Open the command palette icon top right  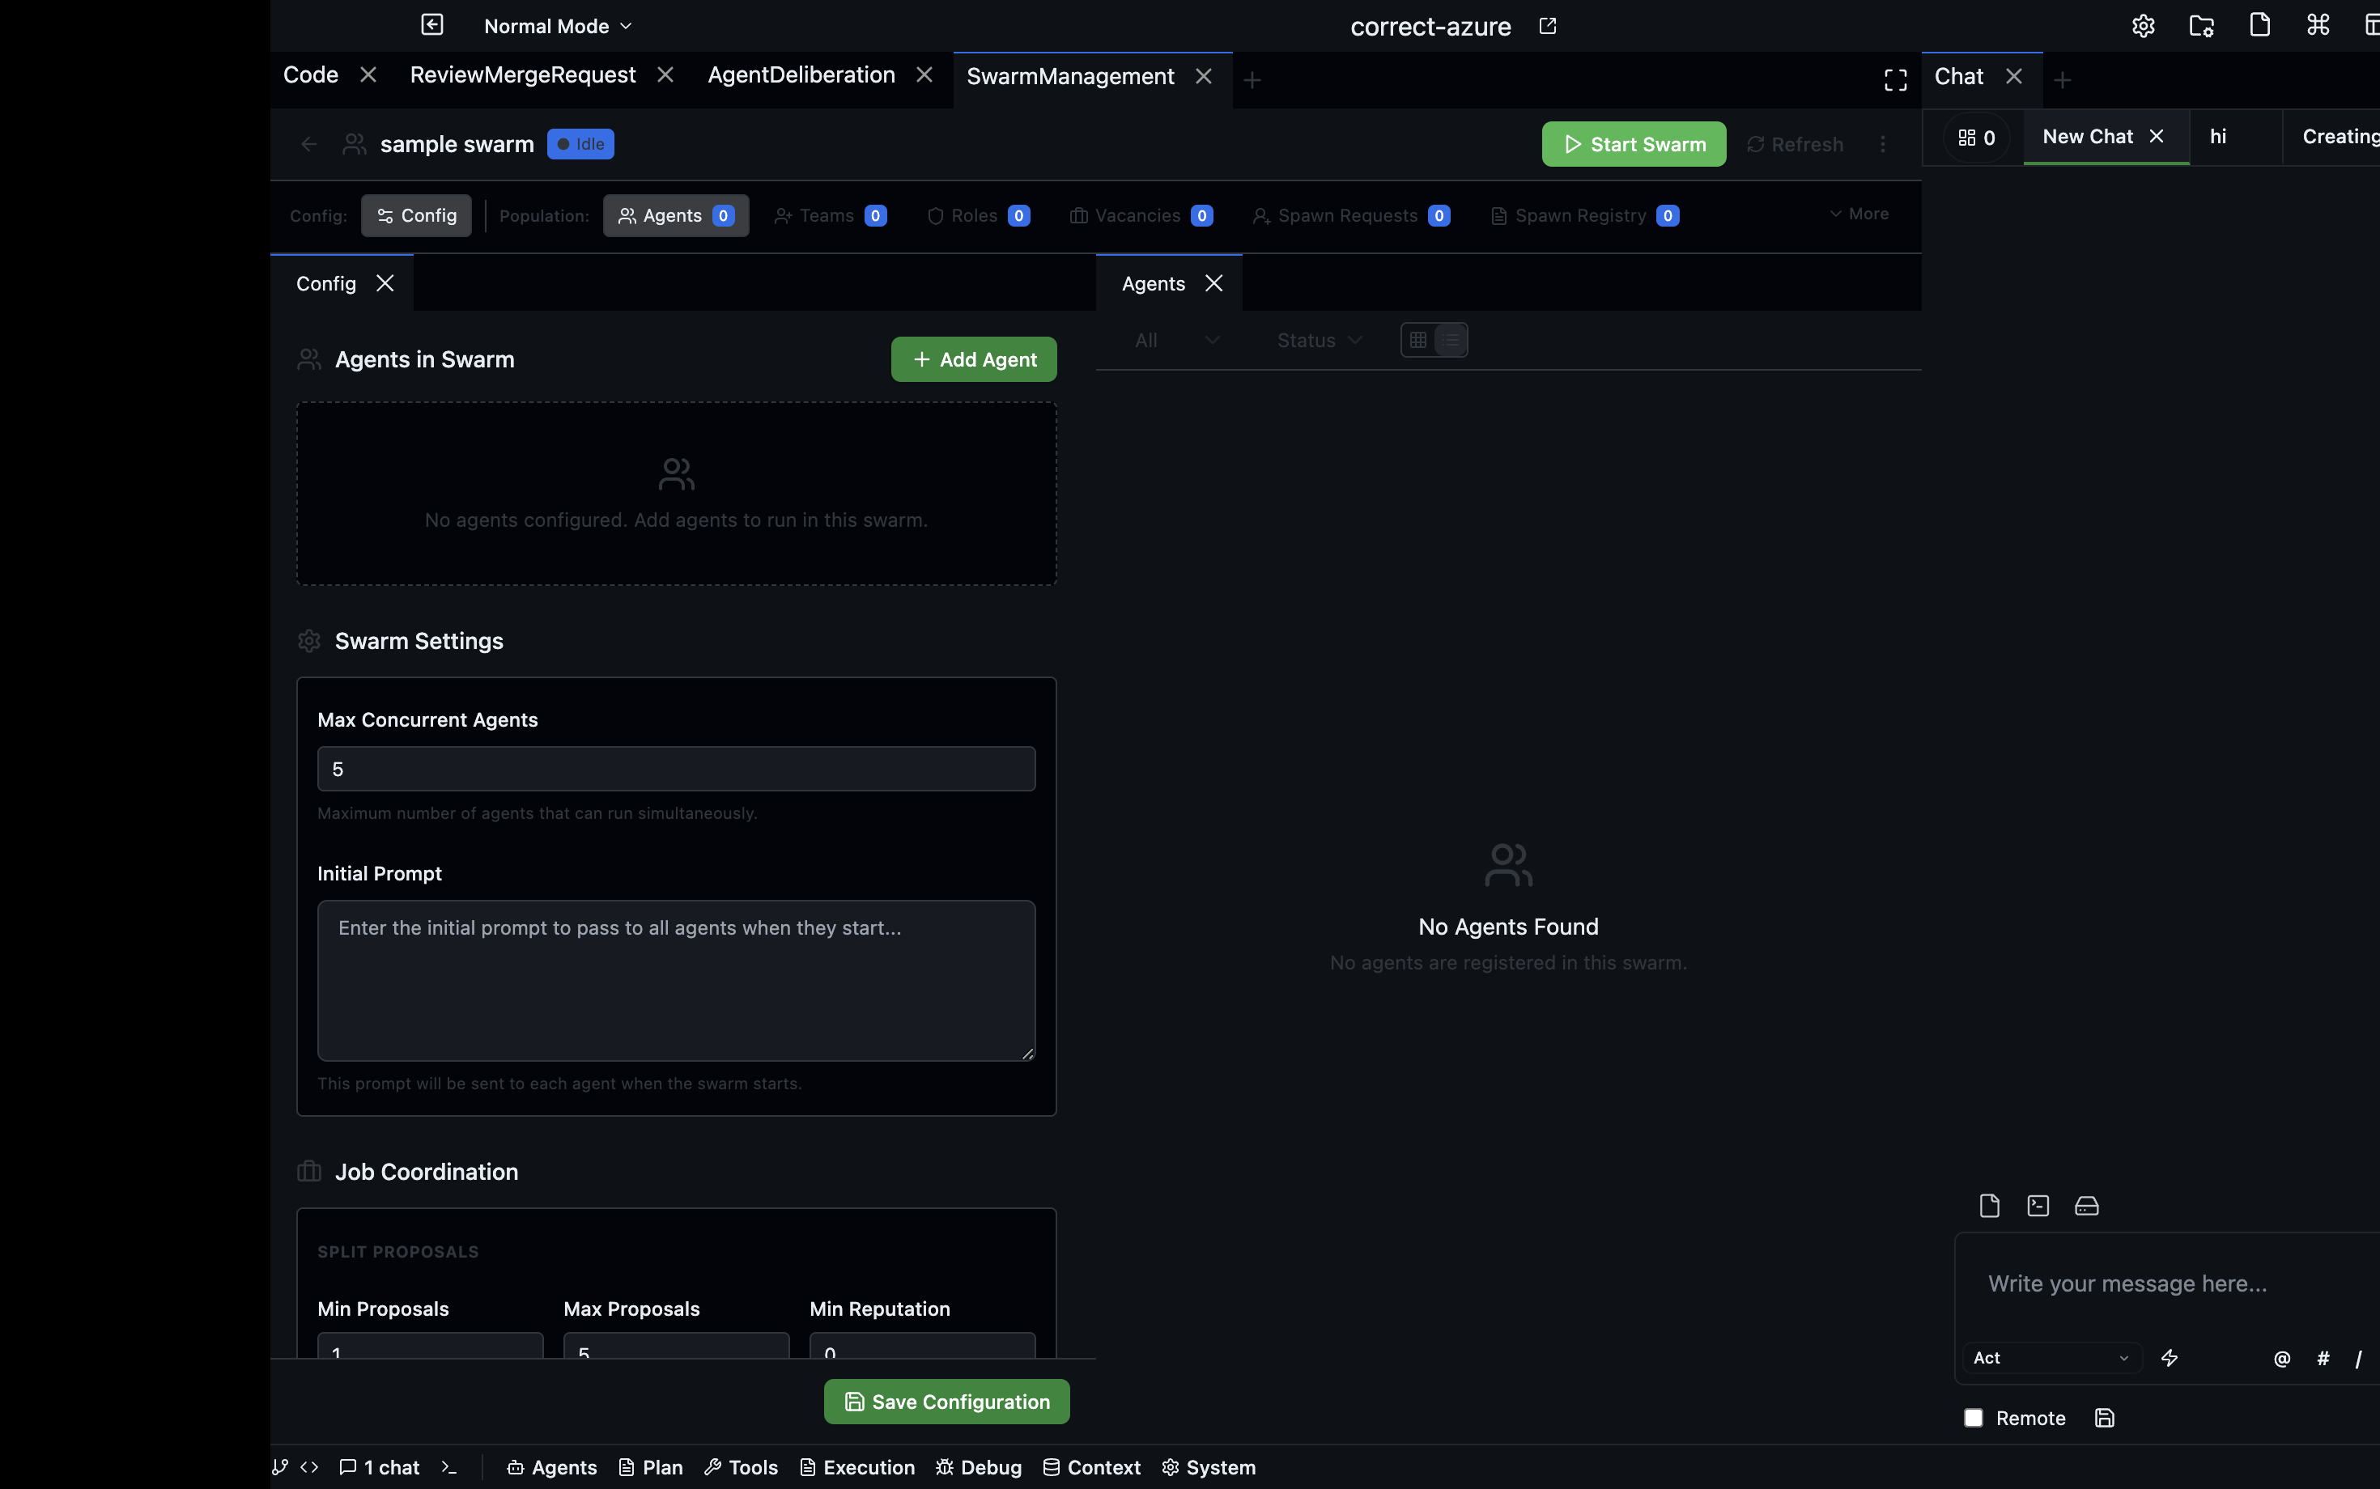coord(2317,26)
